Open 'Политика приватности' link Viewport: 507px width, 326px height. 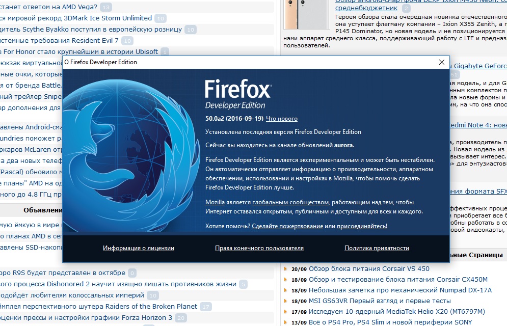pos(377,248)
